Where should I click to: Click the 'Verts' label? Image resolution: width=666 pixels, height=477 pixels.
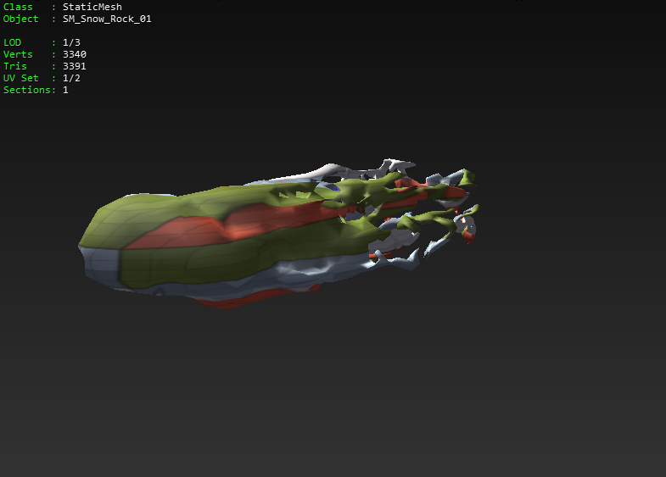[x=18, y=54]
